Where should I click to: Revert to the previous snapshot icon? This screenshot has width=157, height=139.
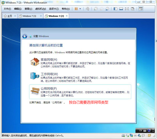pos(102,9)
